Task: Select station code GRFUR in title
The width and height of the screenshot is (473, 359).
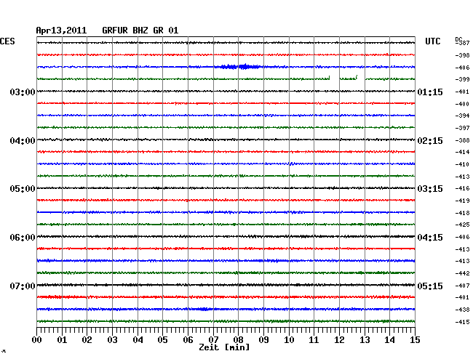Action: 115,31
